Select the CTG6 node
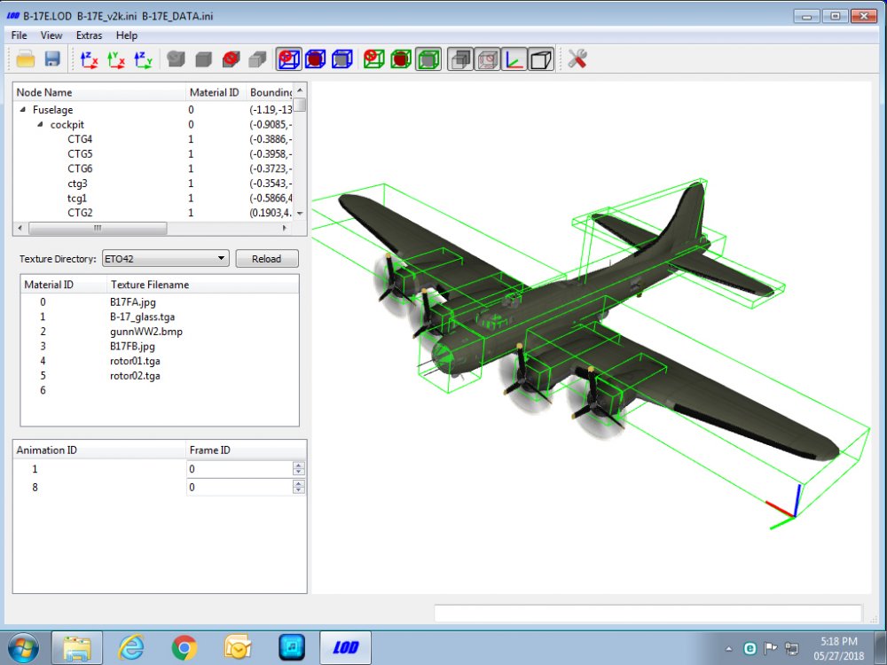This screenshot has width=887, height=665. [x=80, y=168]
